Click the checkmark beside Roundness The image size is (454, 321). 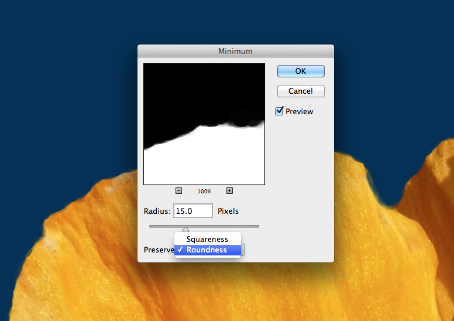pos(181,250)
